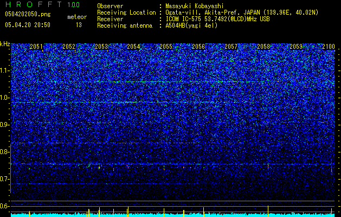341x217 pixels.
Task: Click the word "meteor" above the count
Action: 77,17
